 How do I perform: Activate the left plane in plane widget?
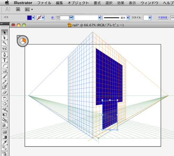click(21, 41)
